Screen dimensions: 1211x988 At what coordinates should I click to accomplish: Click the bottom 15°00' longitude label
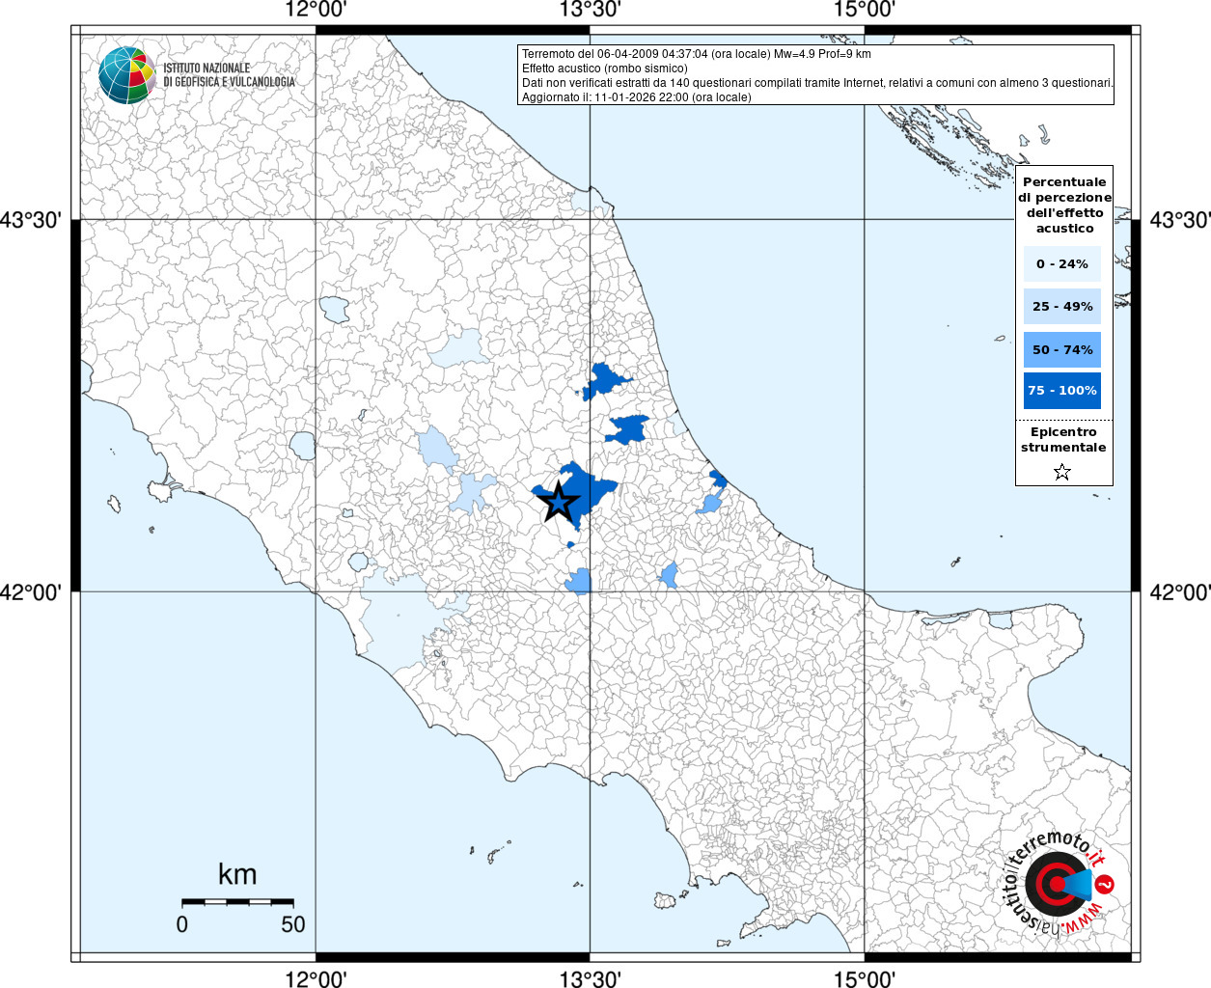coord(864,979)
